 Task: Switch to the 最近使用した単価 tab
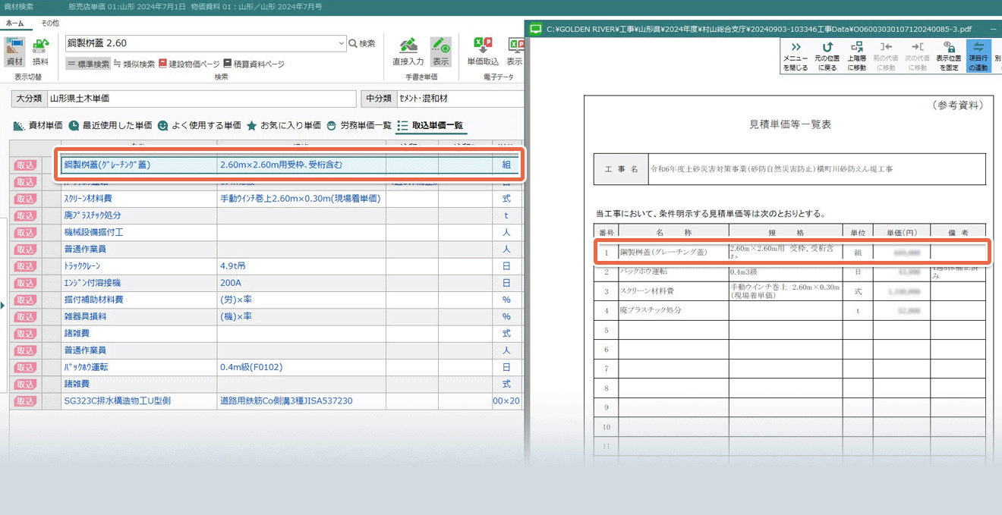pyautogui.click(x=110, y=126)
